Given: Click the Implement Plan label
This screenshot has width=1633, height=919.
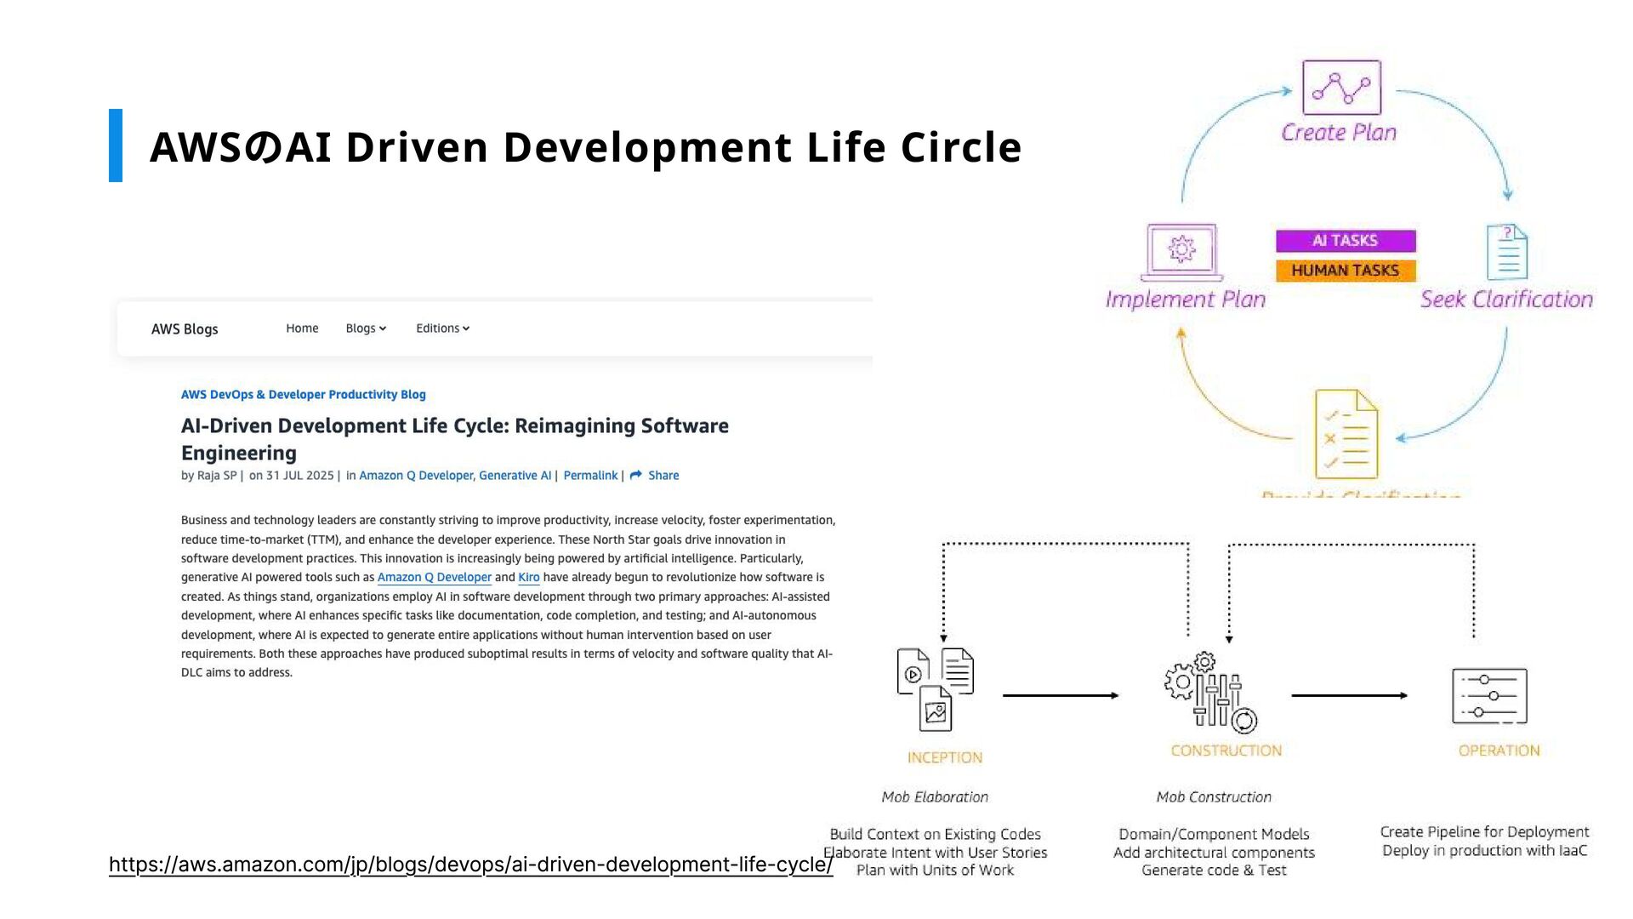Looking at the screenshot, I should pyautogui.click(x=1186, y=300).
